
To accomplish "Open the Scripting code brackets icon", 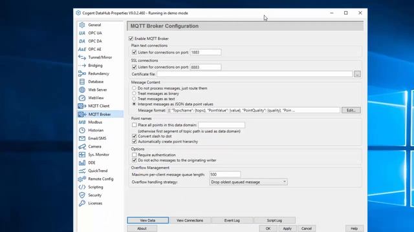I will click(82, 187).
